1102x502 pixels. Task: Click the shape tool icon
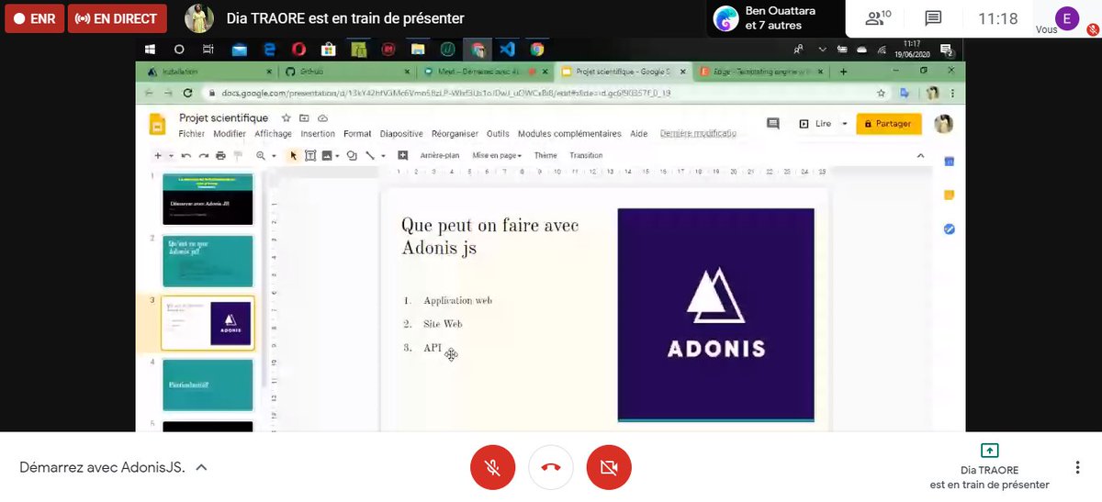(x=352, y=156)
